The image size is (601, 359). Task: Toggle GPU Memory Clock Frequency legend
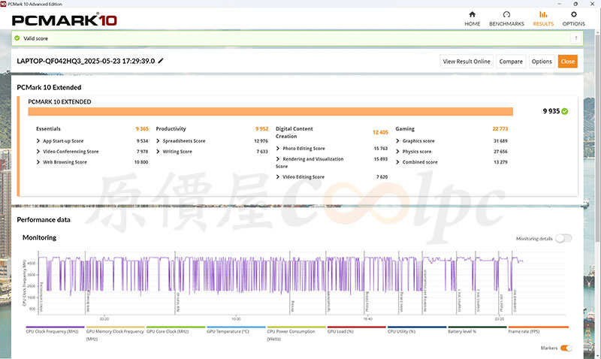coord(115,334)
